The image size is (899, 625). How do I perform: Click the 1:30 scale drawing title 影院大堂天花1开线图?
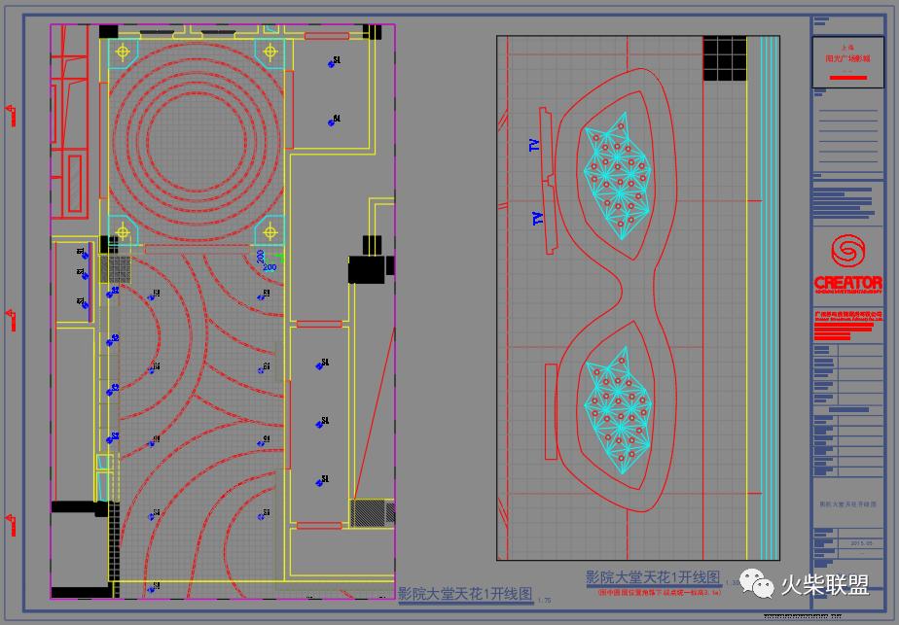pos(653,576)
